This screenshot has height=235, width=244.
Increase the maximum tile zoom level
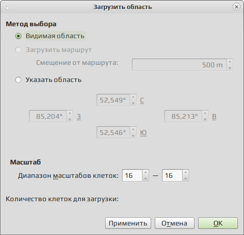[185, 173]
